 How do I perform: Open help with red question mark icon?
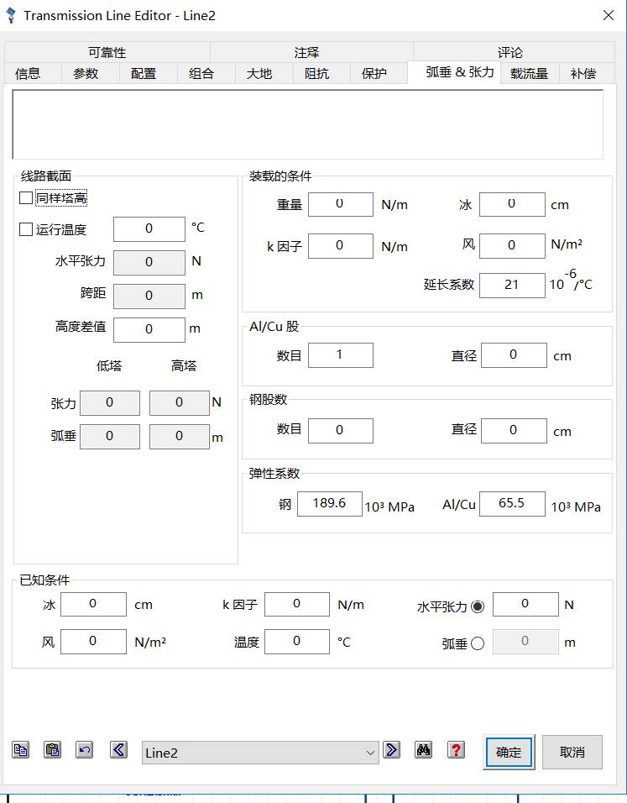[456, 750]
